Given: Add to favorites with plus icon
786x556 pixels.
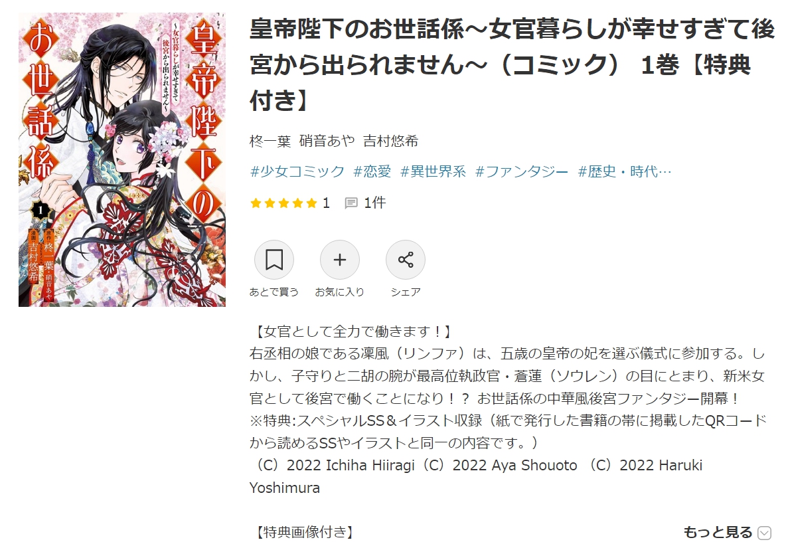Looking at the screenshot, I should click(x=340, y=260).
